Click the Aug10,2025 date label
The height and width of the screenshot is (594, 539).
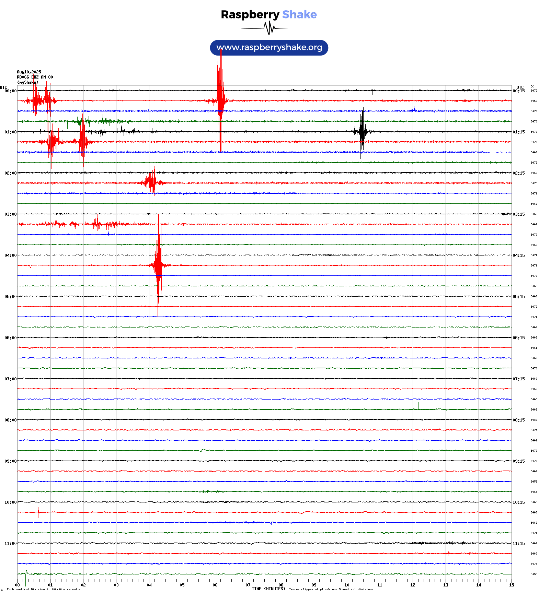(x=29, y=72)
